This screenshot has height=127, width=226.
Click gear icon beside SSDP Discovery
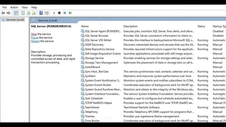click(83, 44)
